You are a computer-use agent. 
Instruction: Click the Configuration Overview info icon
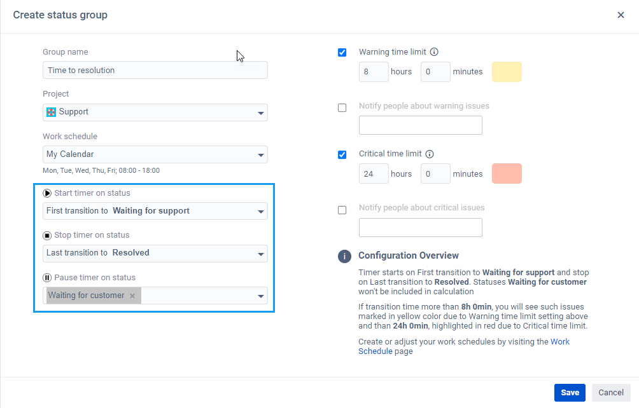pyautogui.click(x=344, y=256)
